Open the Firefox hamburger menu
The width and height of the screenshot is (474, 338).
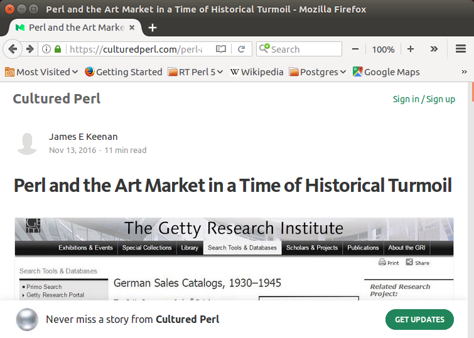(x=461, y=49)
